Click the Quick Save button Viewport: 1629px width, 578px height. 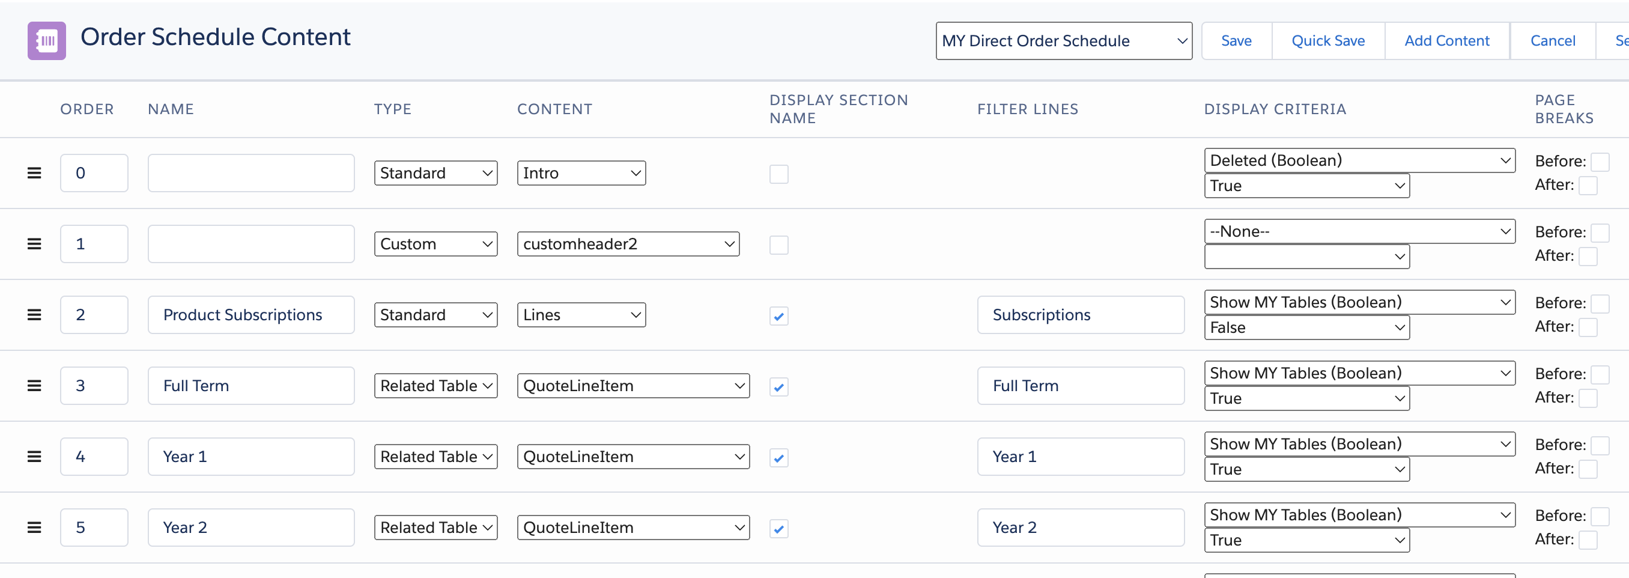click(x=1327, y=41)
